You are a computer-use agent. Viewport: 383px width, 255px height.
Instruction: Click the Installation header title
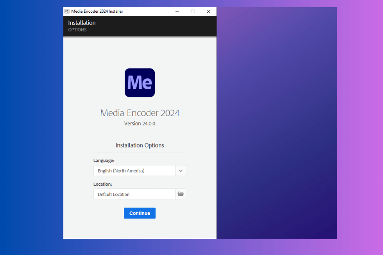[x=82, y=23]
